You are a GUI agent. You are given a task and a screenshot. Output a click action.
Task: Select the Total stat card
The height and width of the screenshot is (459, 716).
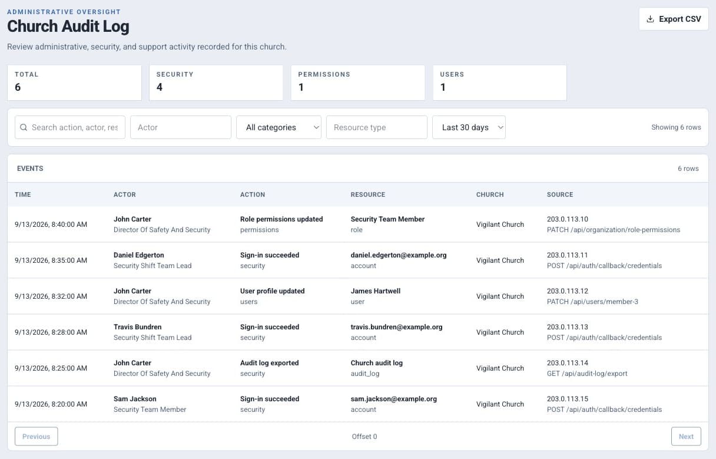click(x=75, y=82)
